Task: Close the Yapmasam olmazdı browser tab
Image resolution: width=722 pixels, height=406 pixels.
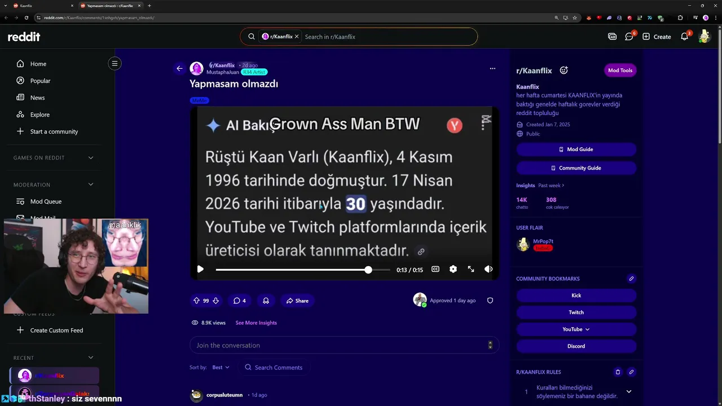Action: click(139, 6)
